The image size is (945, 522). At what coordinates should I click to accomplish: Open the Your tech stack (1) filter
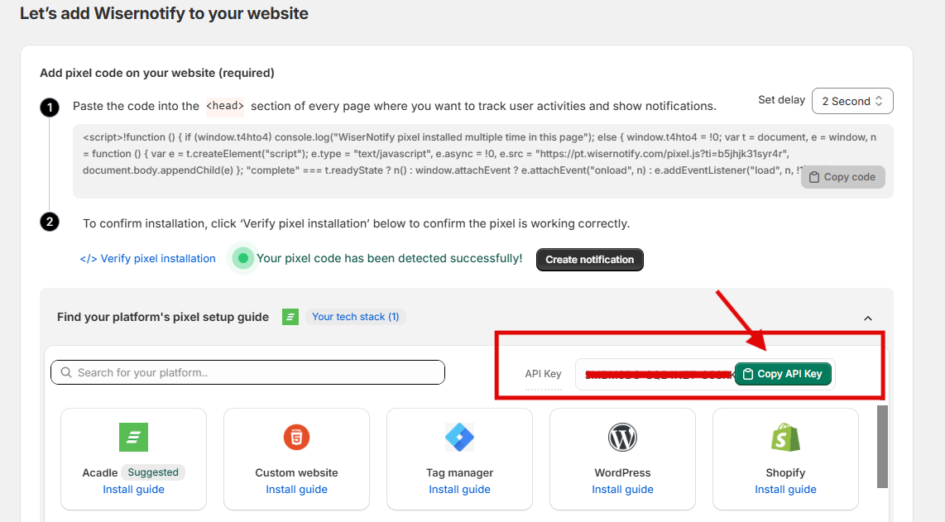pyautogui.click(x=355, y=317)
